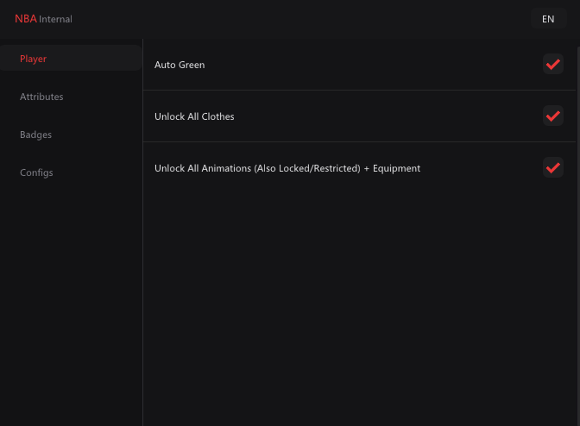Open the Badges section

tap(36, 135)
